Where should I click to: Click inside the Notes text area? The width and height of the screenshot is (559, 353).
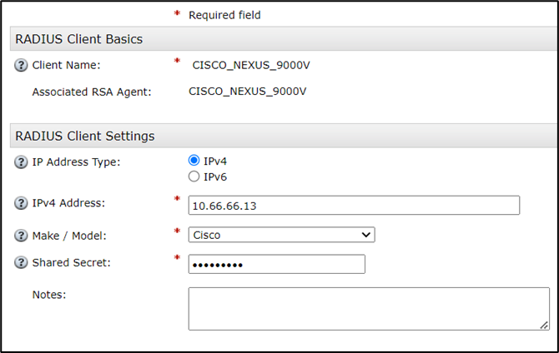(368, 309)
